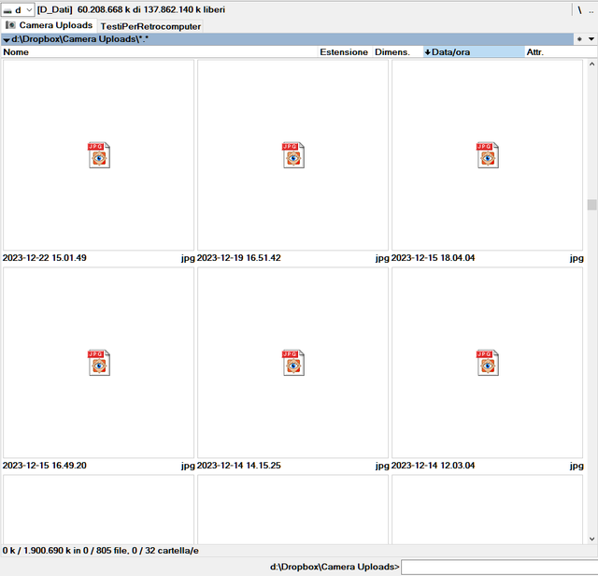
Task: Click file name 2023-12-15 16.49.20
Action: (45, 466)
